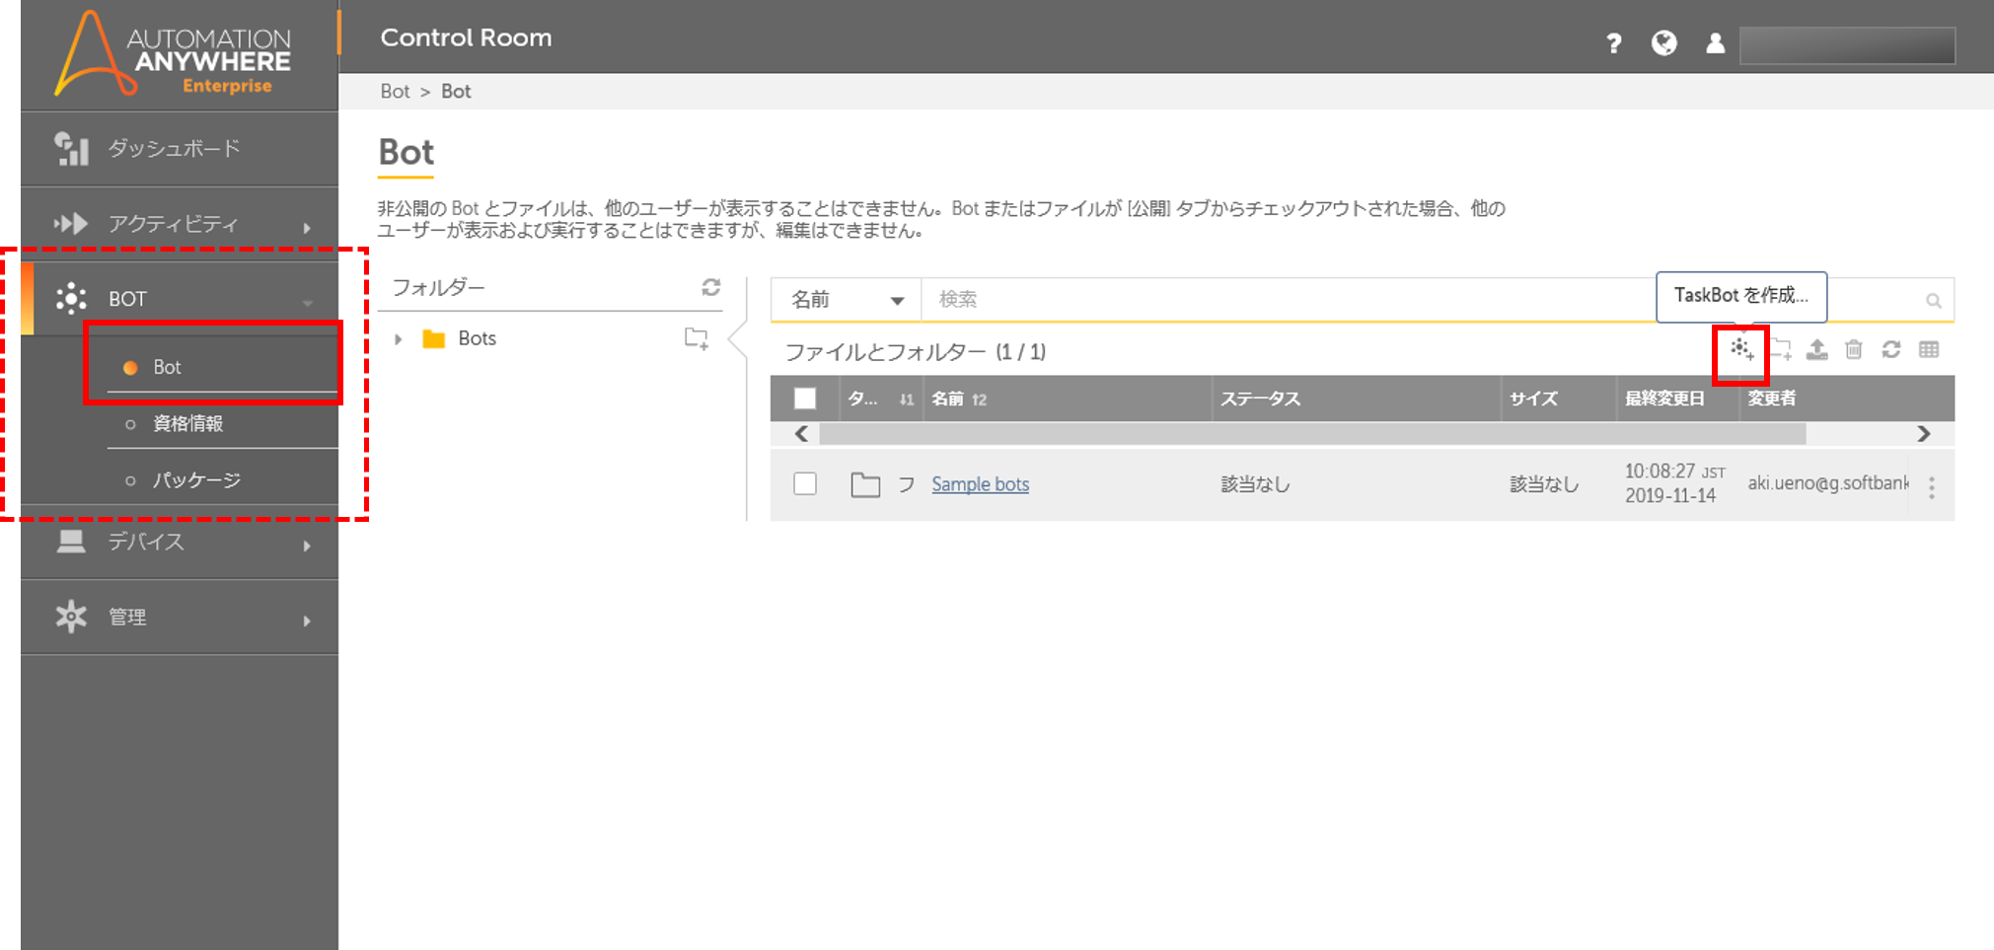Click the Create TaskBot icon
This screenshot has width=1994, height=950.
tap(1741, 348)
